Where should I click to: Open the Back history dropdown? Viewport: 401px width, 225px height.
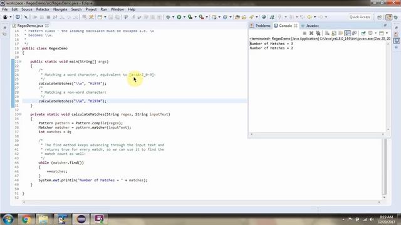point(315,17)
